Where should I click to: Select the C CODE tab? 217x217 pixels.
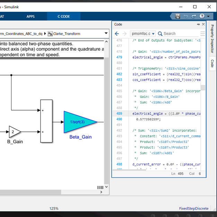(64, 17)
